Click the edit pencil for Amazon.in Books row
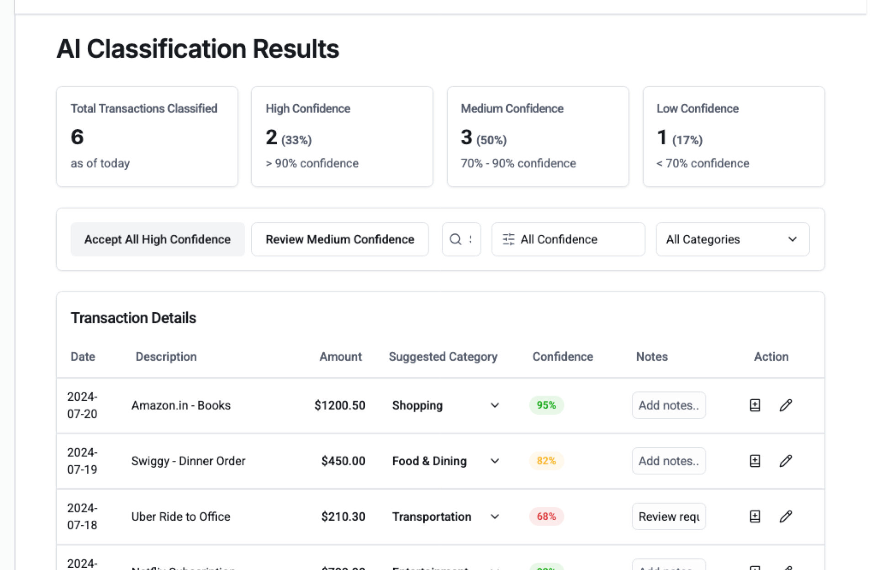 [x=785, y=405]
